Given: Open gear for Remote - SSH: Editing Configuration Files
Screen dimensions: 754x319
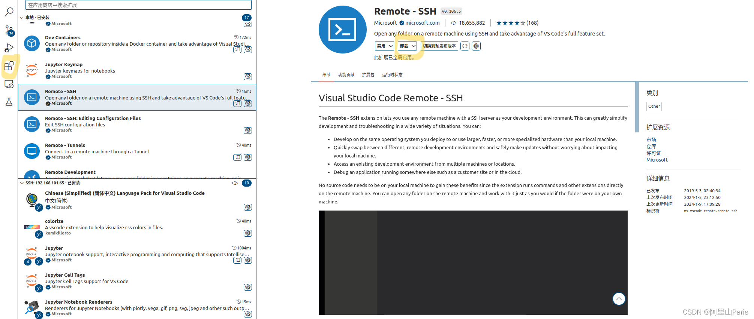Looking at the screenshot, I should point(248,131).
